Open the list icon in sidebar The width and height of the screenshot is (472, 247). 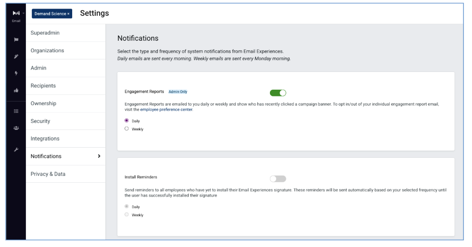(x=16, y=111)
